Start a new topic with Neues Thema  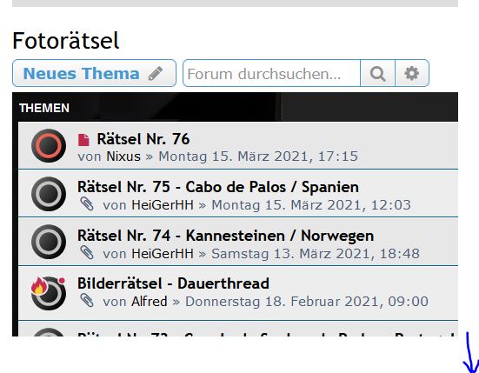pos(95,73)
